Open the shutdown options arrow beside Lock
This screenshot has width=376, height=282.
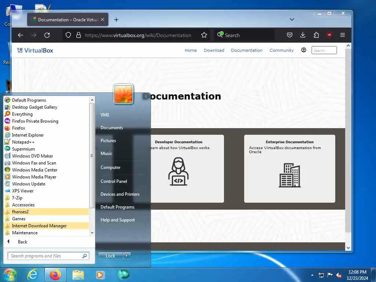click(x=127, y=256)
